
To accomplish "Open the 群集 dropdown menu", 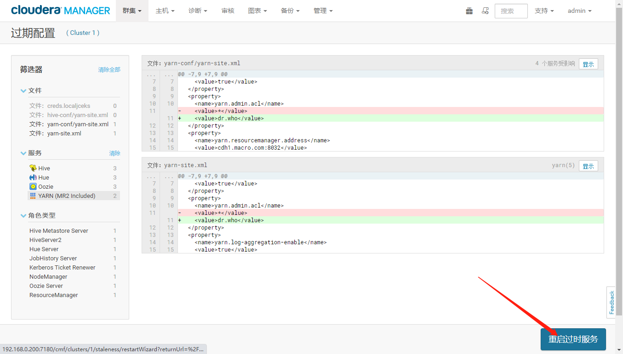I will pos(132,11).
